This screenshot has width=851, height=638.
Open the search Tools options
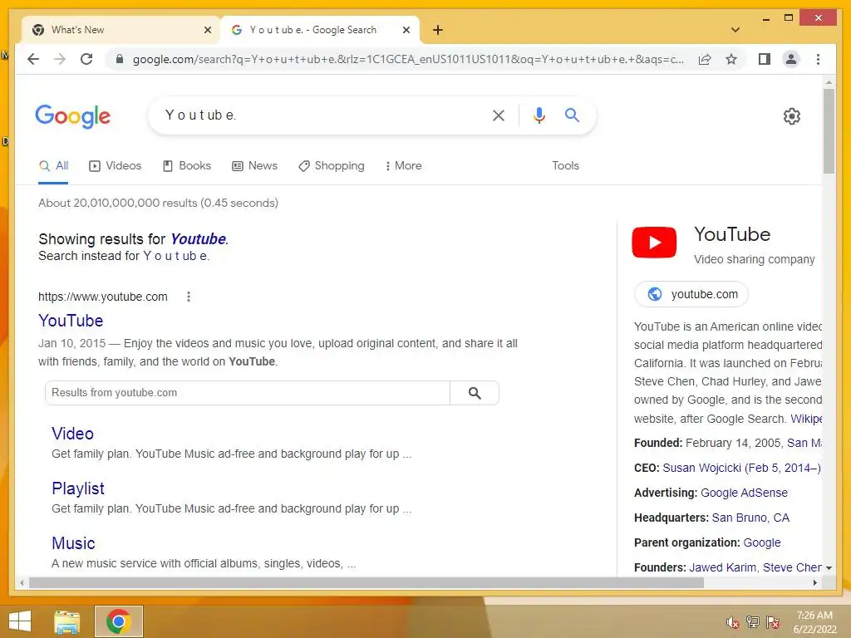pyautogui.click(x=565, y=166)
